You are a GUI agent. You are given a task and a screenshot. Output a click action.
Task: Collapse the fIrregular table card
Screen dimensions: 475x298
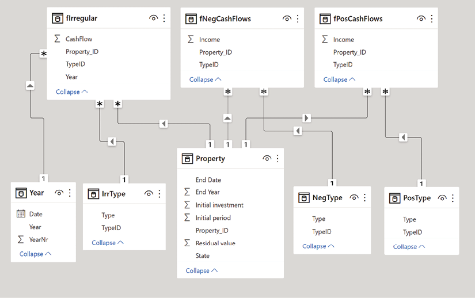pyautogui.click(x=72, y=91)
